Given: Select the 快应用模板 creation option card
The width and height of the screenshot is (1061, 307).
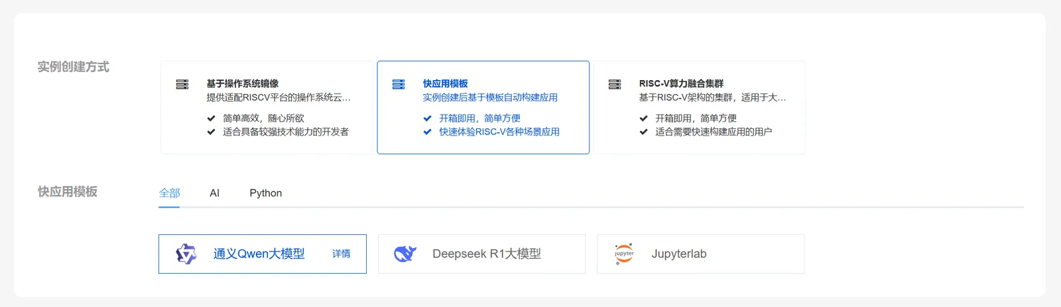Looking at the screenshot, I should [483, 107].
